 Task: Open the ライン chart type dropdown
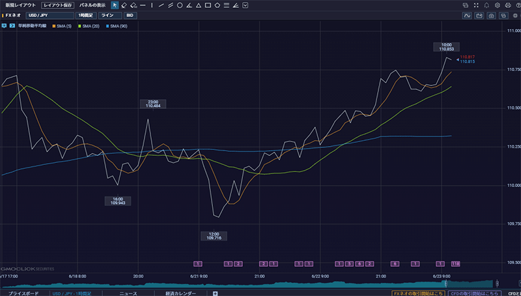point(108,14)
